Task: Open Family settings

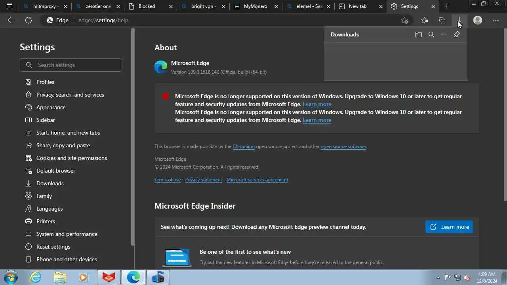Action: pos(44,196)
